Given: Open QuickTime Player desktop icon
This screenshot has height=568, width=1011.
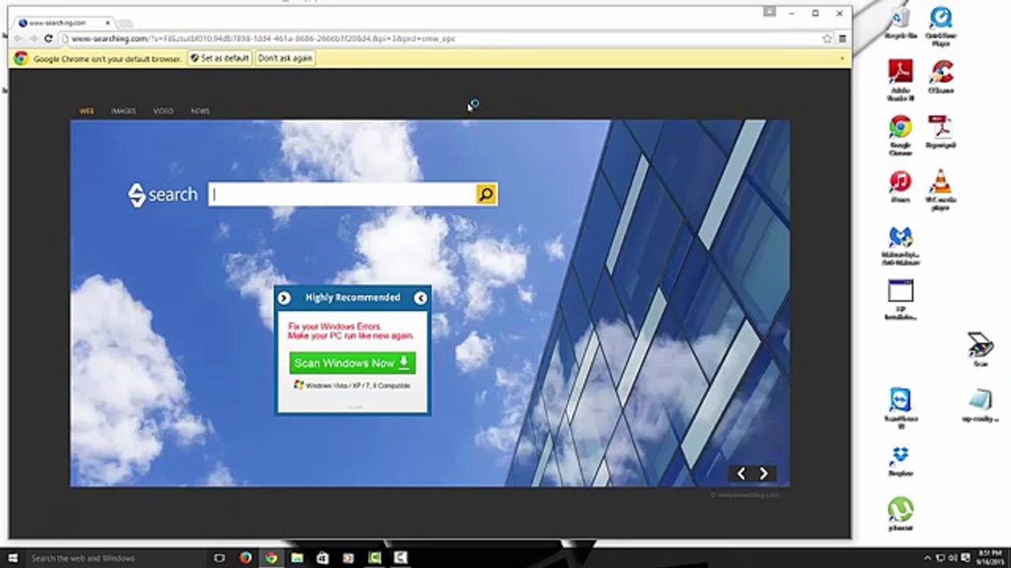Looking at the screenshot, I should (941, 26).
